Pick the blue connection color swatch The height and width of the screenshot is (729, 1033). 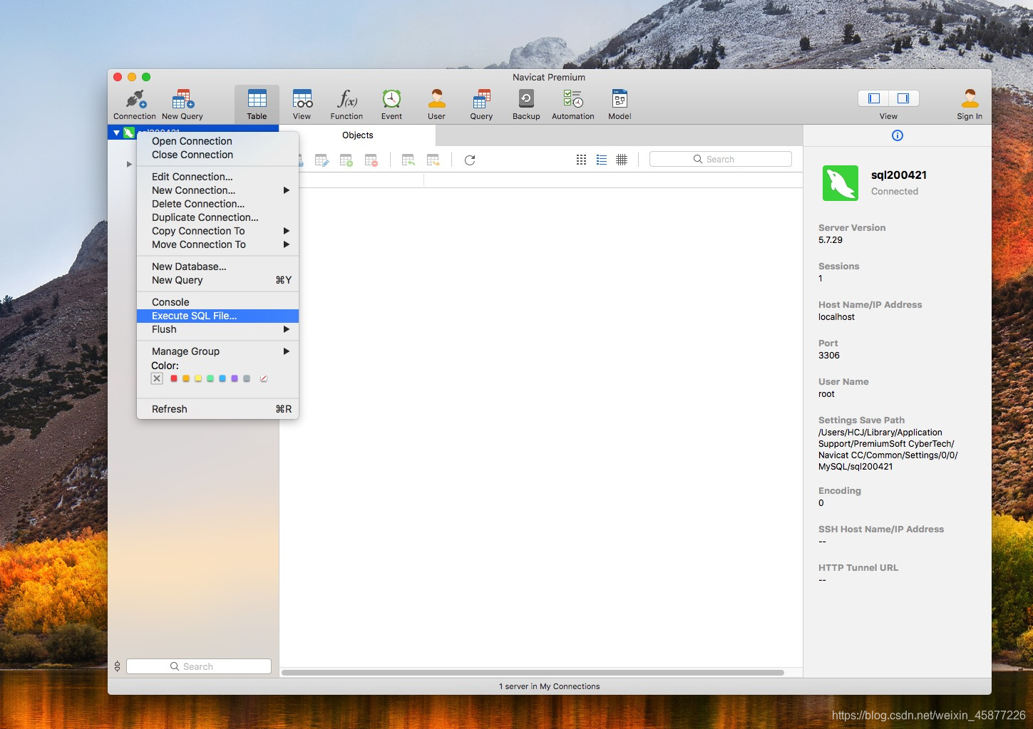[x=222, y=378]
